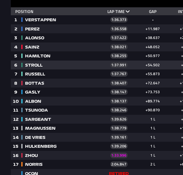Select Verstappen's blue team color bar
The image size is (183, 175).
click(x=22, y=20)
